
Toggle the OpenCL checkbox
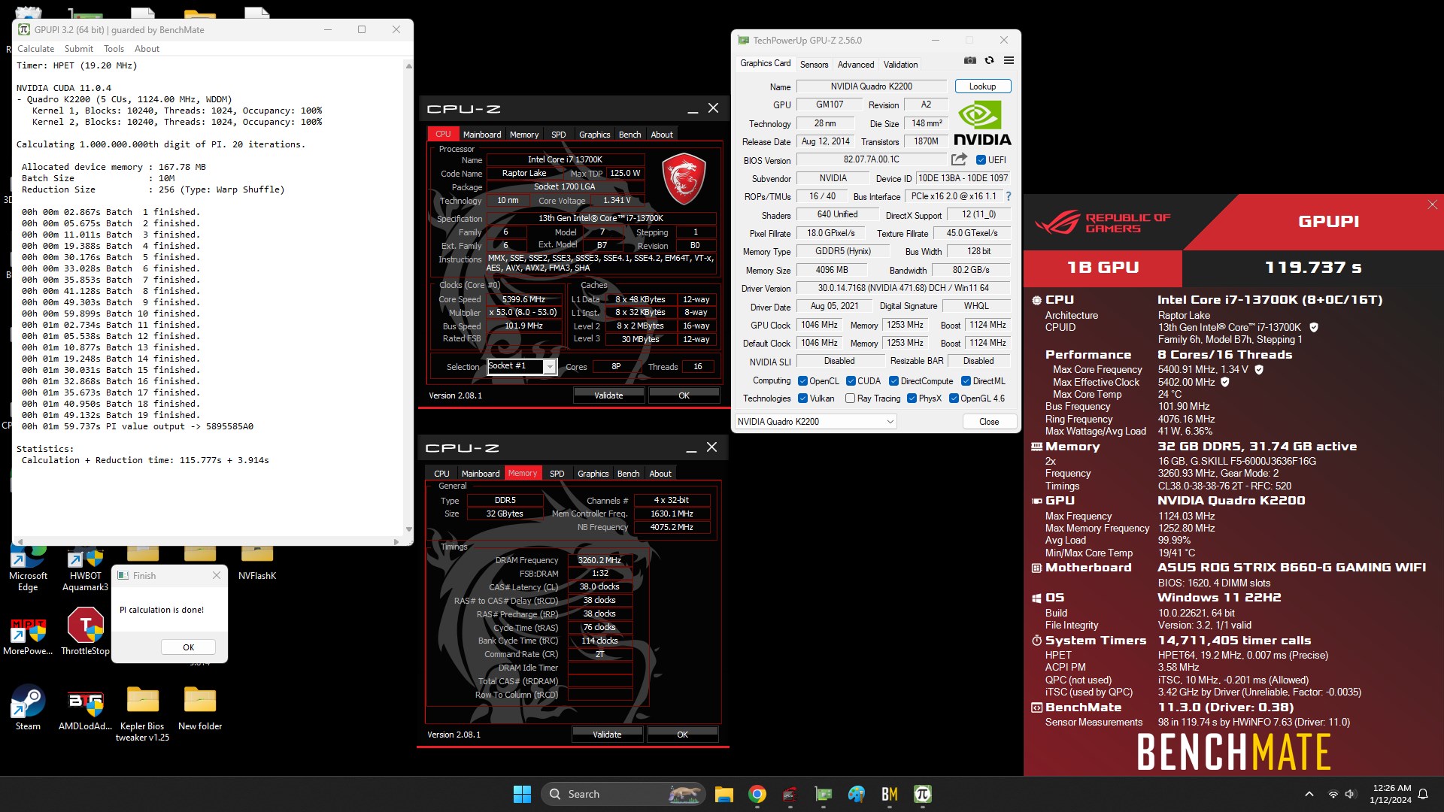click(x=802, y=381)
